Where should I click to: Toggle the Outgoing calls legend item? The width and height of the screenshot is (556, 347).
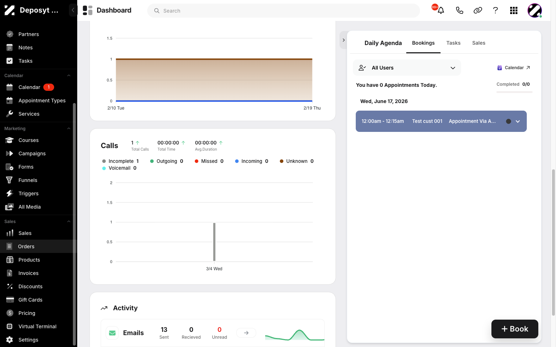pyautogui.click(x=167, y=161)
